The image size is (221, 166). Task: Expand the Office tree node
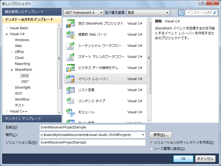tap(12, 52)
